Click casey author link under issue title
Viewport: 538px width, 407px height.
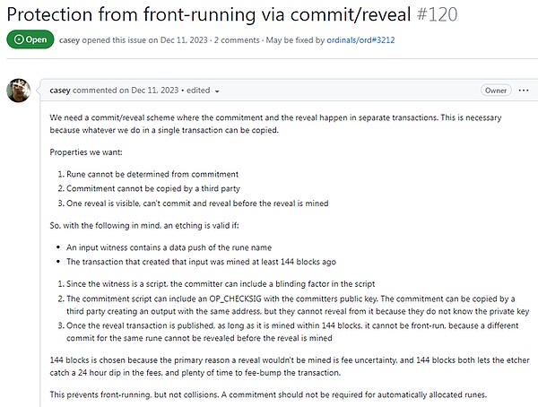tap(71, 41)
